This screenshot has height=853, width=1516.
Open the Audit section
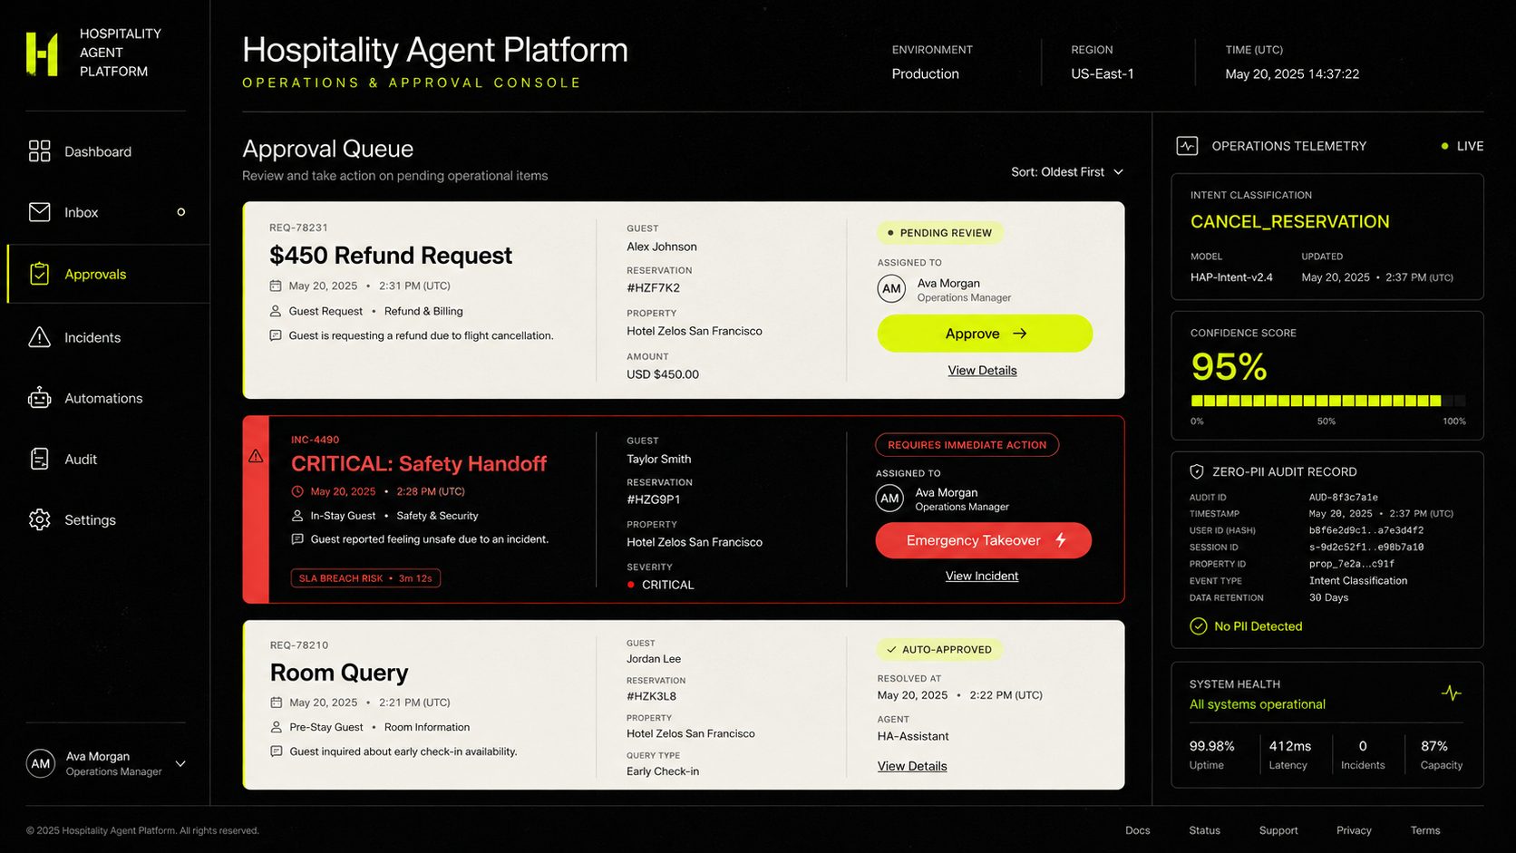(x=108, y=459)
